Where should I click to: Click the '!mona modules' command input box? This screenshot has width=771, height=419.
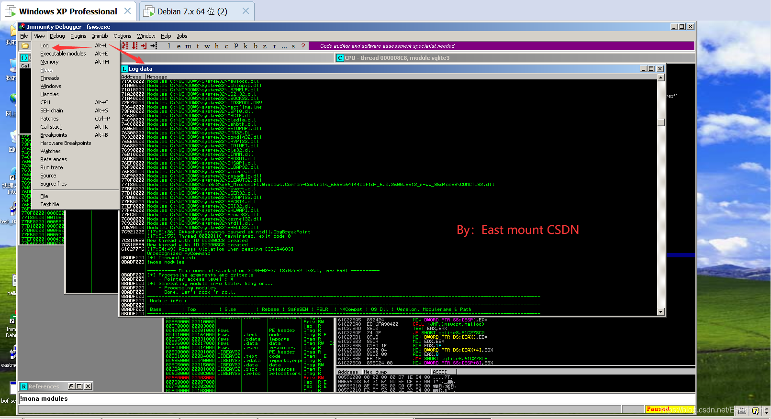(x=357, y=399)
